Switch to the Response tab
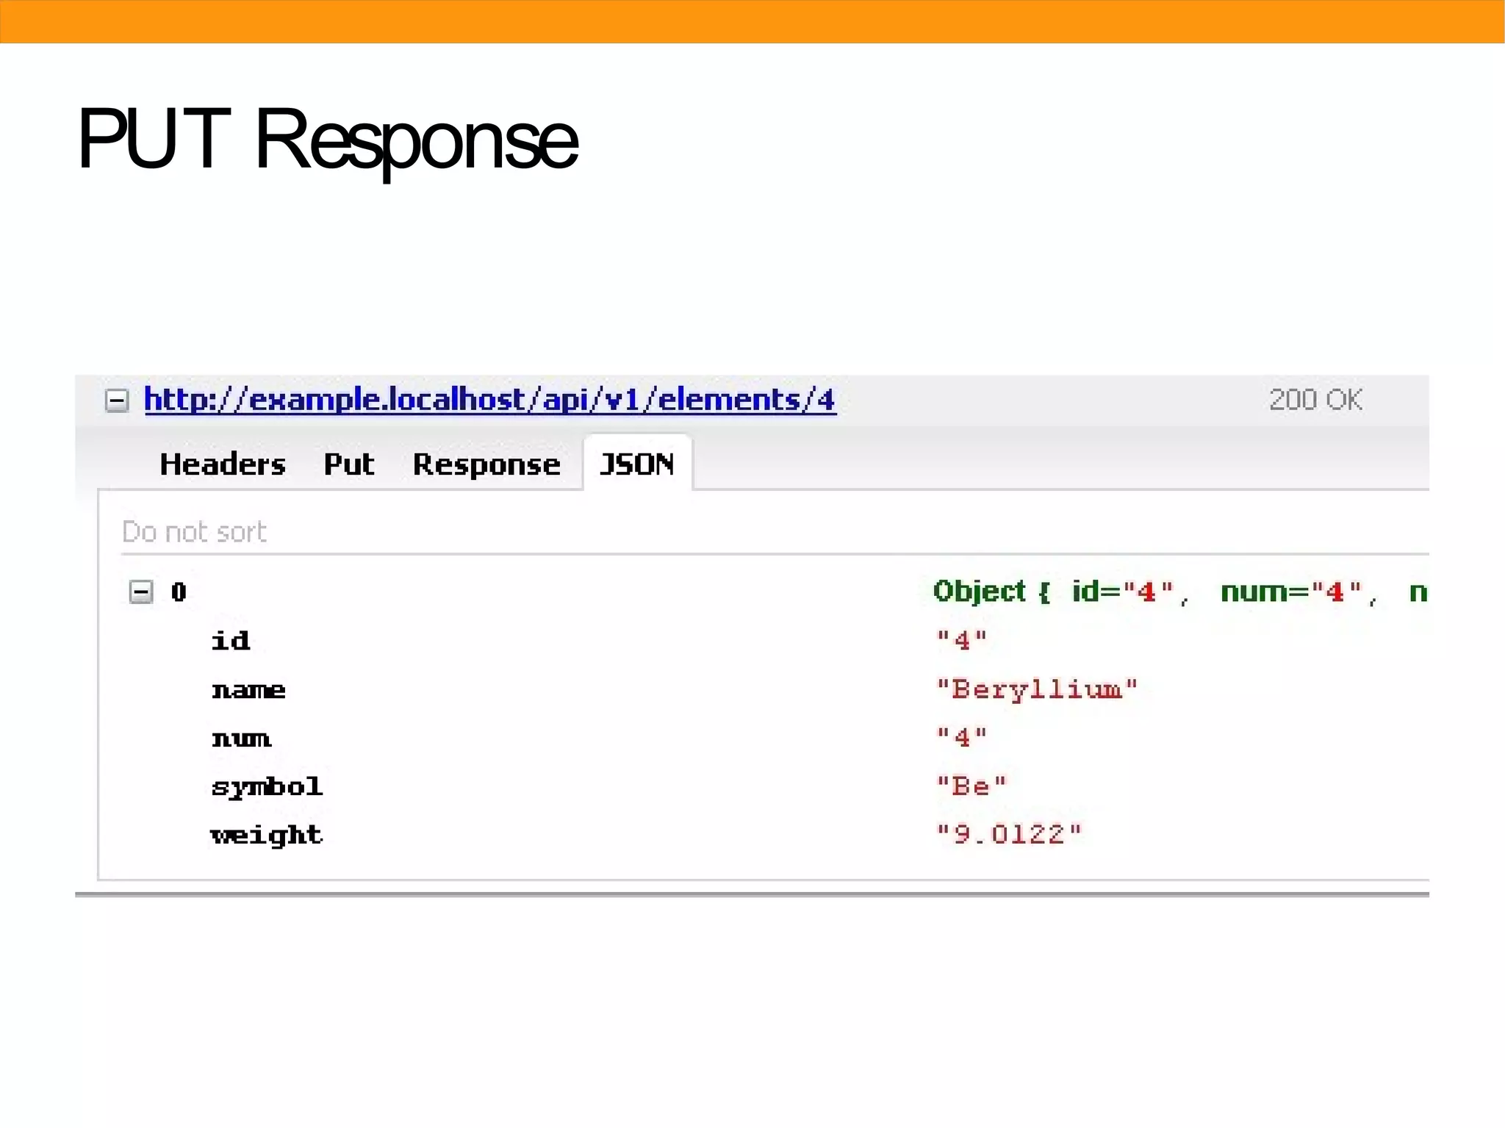Image resolution: width=1505 pixels, height=1128 pixels. 486,464
